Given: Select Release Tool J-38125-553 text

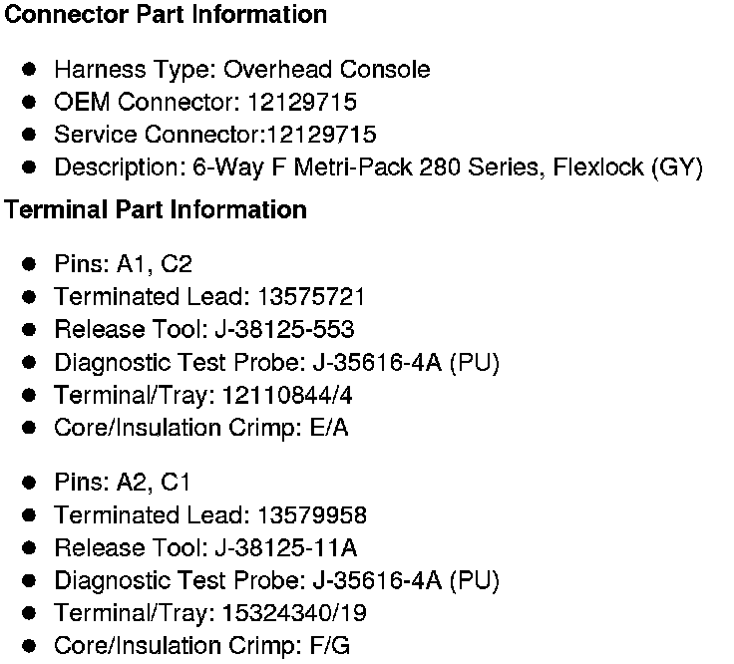Looking at the screenshot, I should coord(203,330).
